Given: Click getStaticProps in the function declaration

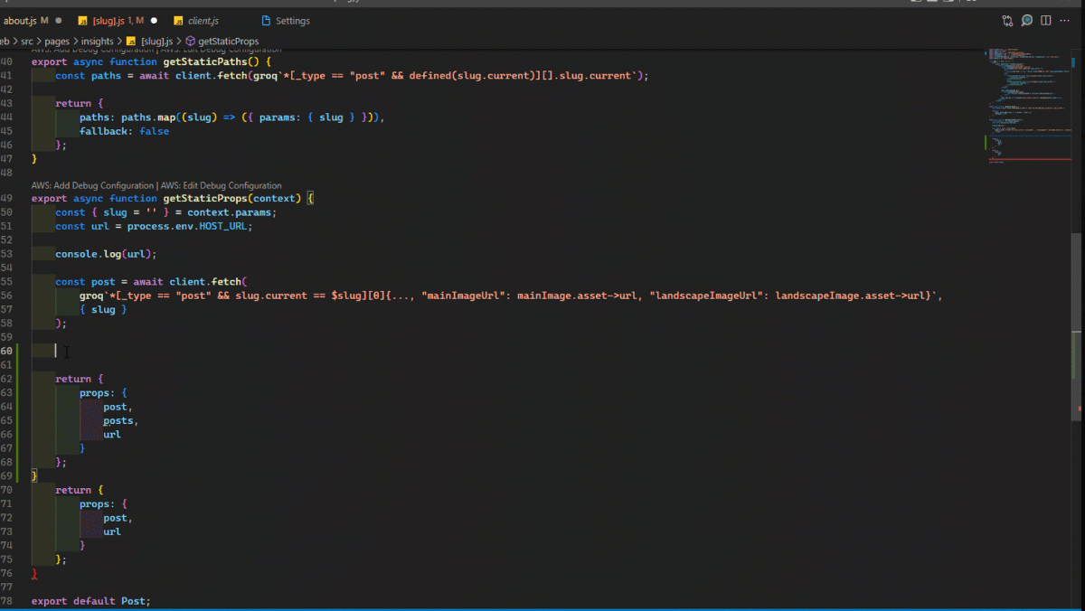Looking at the screenshot, I should pos(204,198).
